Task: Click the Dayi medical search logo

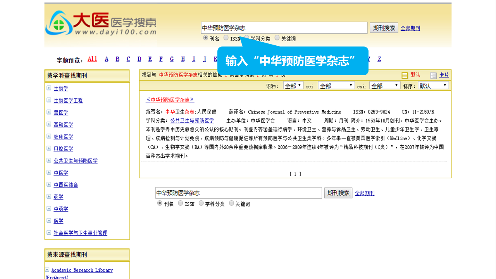Action: coord(101,24)
